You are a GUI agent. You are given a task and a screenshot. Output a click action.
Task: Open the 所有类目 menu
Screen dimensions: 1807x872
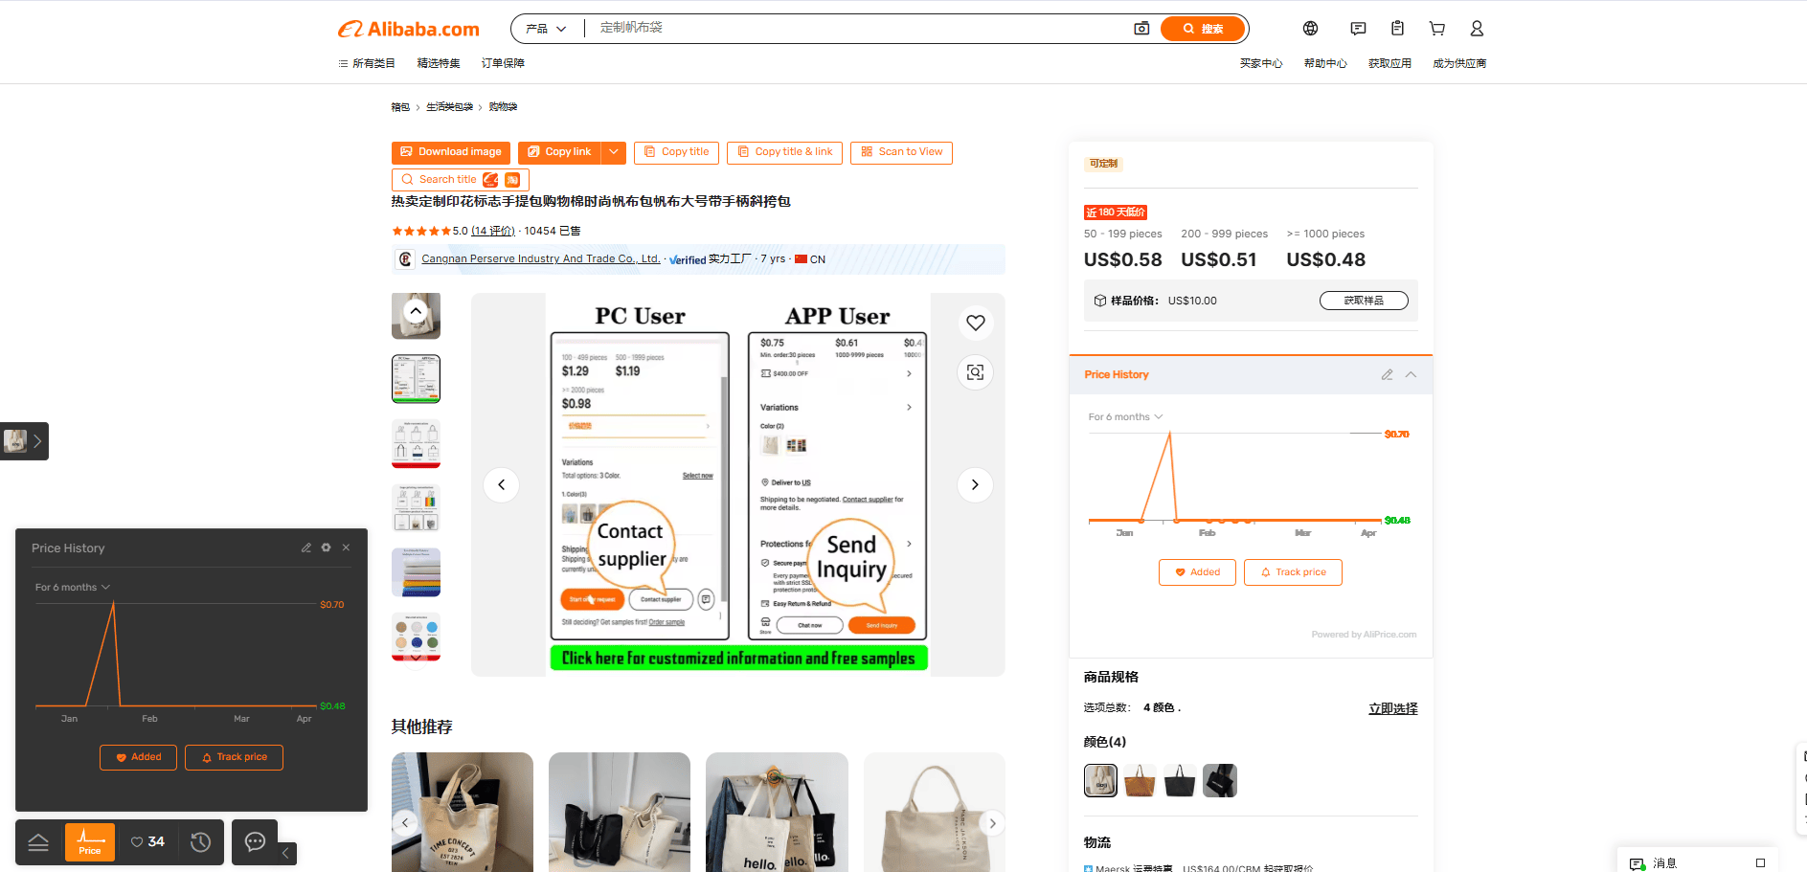(367, 63)
